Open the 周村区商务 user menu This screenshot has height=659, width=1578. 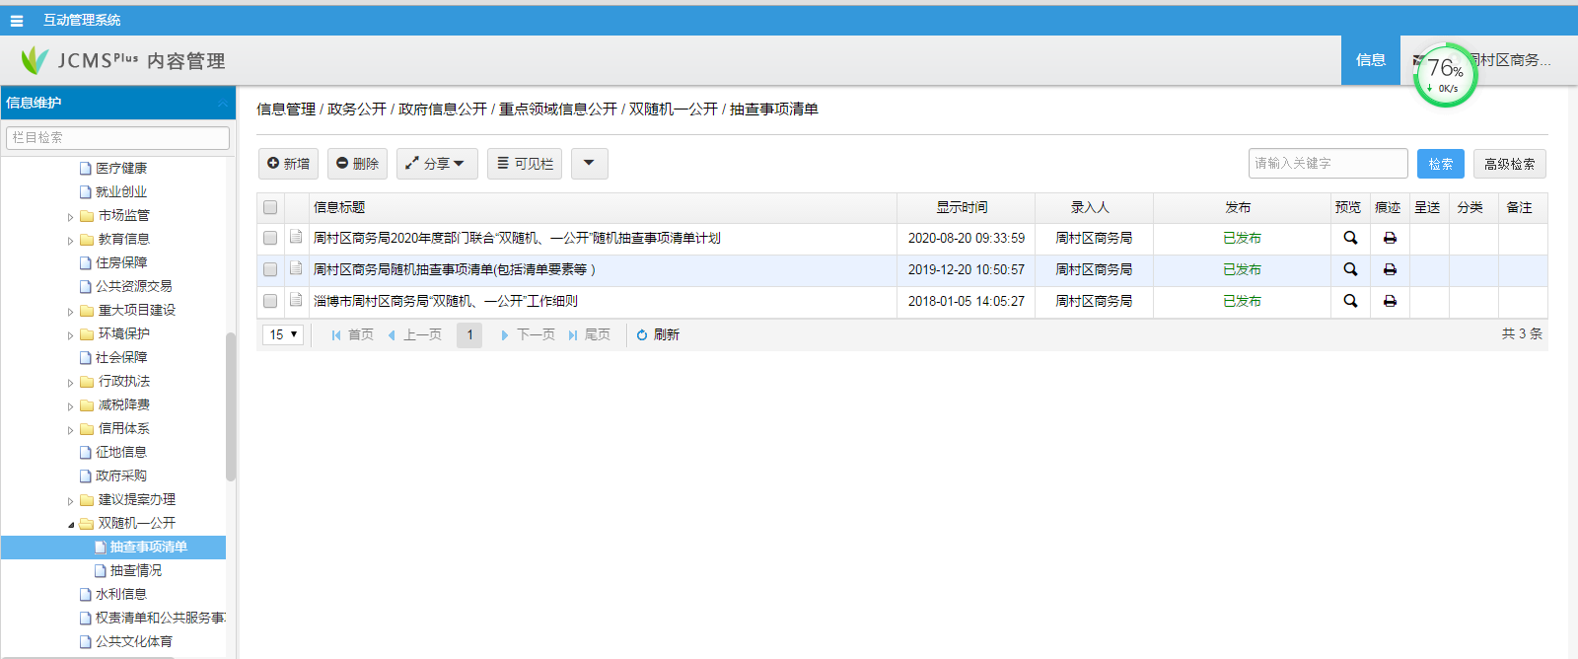click(1509, 60)
